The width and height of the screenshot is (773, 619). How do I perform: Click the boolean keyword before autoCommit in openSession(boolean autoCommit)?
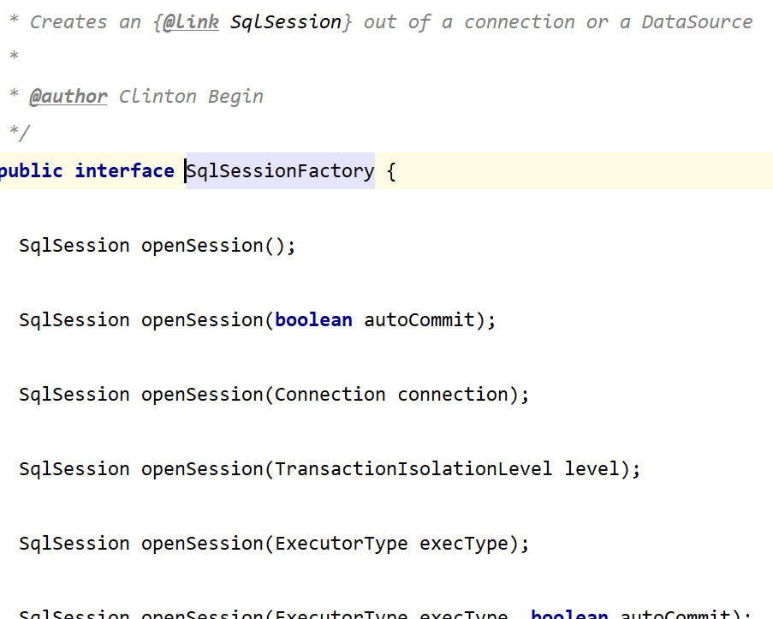point(313,320)
